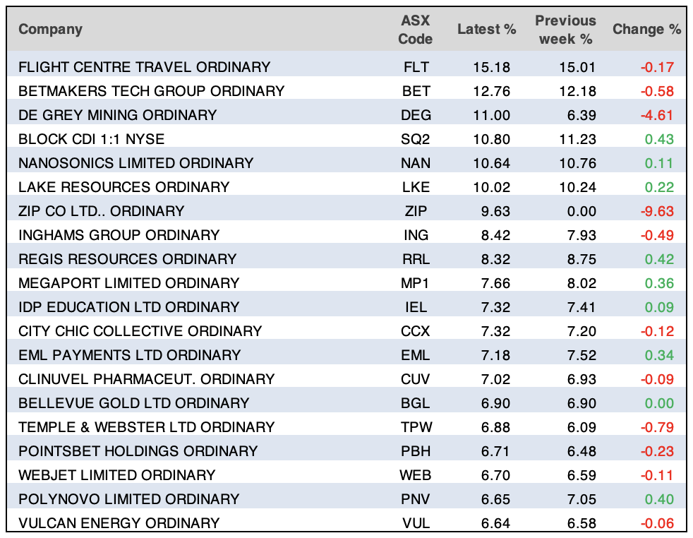Select the BET ticker code cell
The height and width of the screenshot is (538, 693).
coord(415,91)
